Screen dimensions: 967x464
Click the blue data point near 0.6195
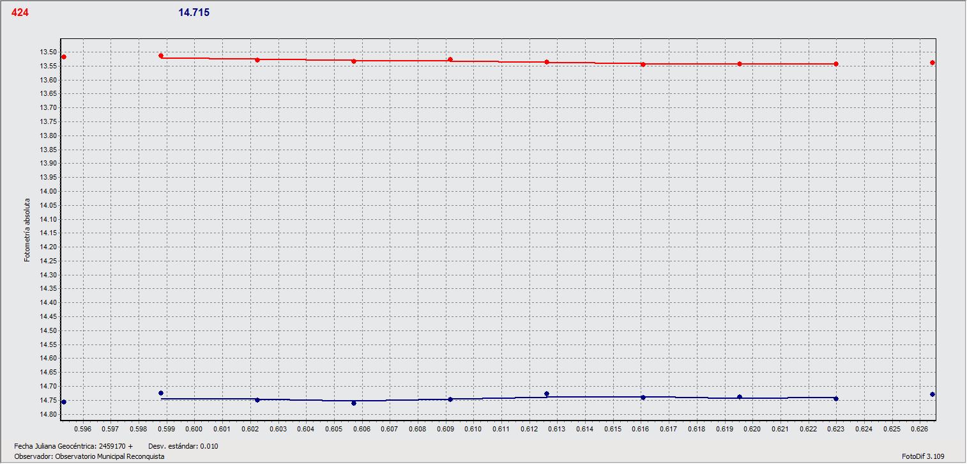click(x=740, y=397)
